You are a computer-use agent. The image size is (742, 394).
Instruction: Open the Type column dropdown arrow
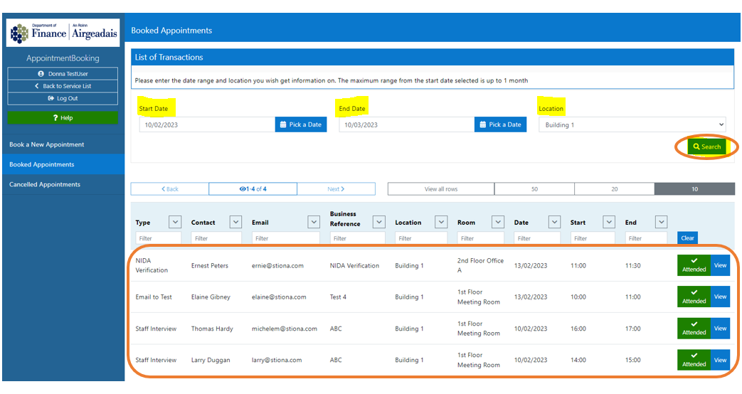tap(175, 222)
